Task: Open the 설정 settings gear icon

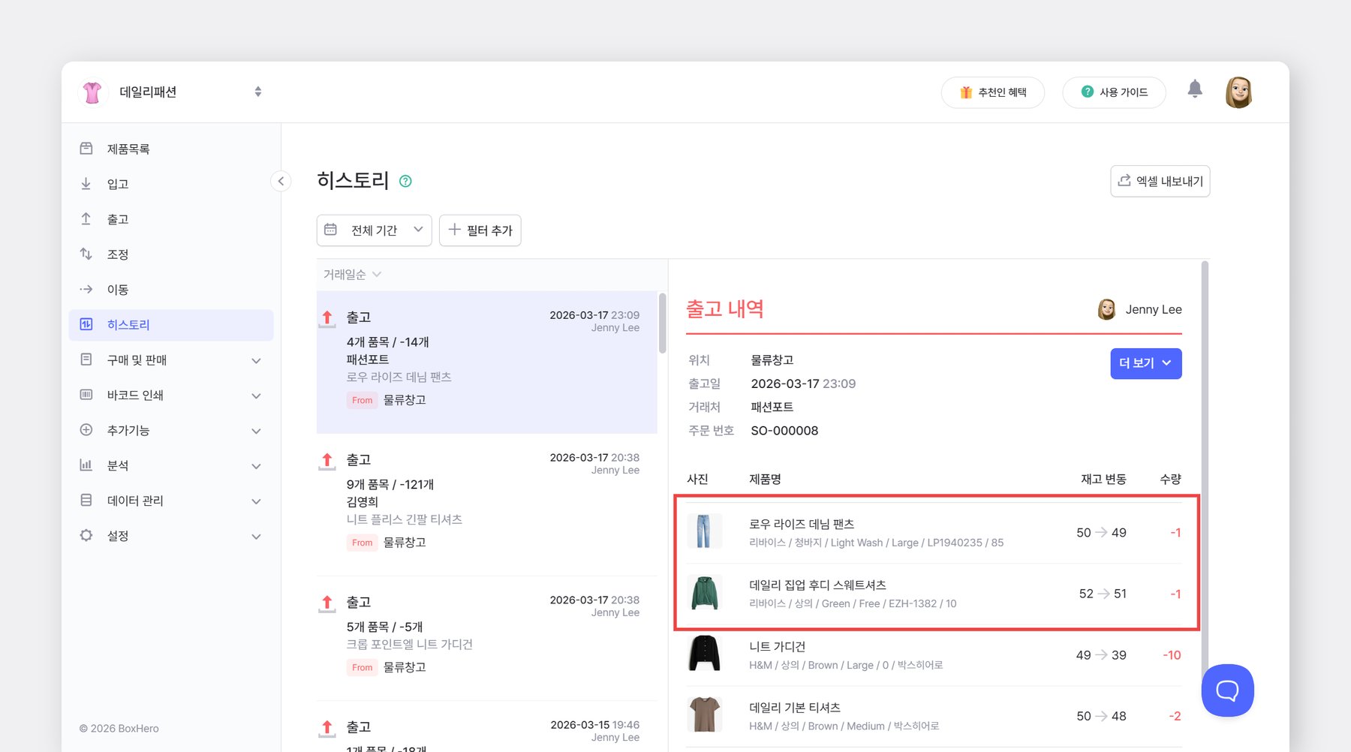Action: [86, 536]
